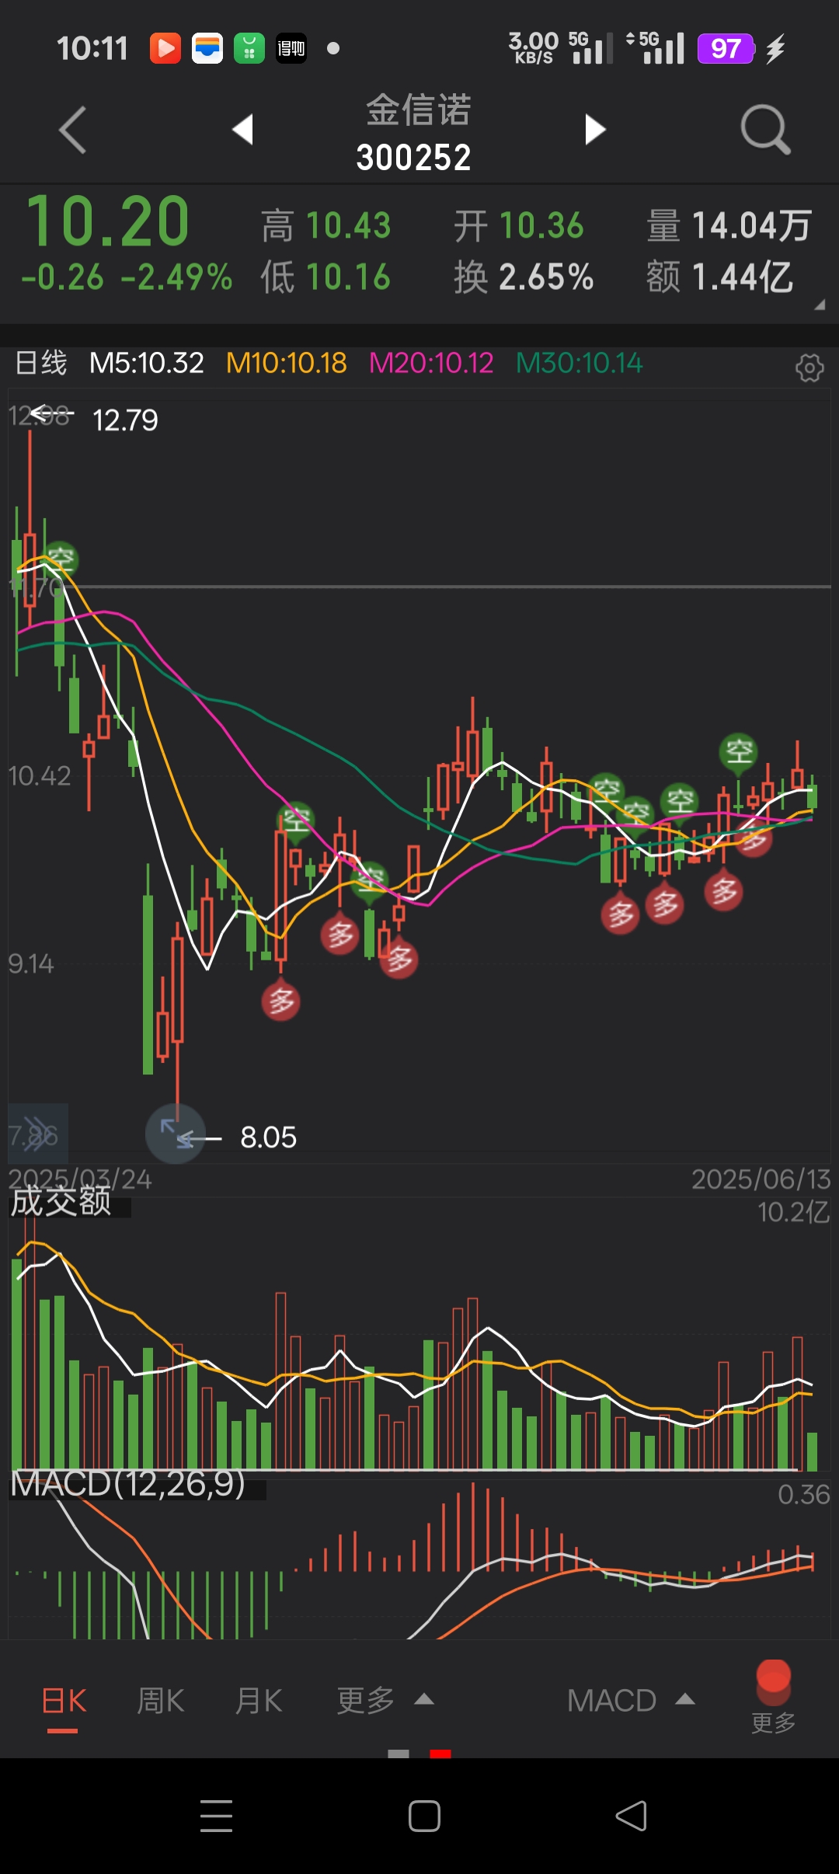The image size is (839, 1874).
Task: Select the 日K tab
Action: pos(63,1701)
